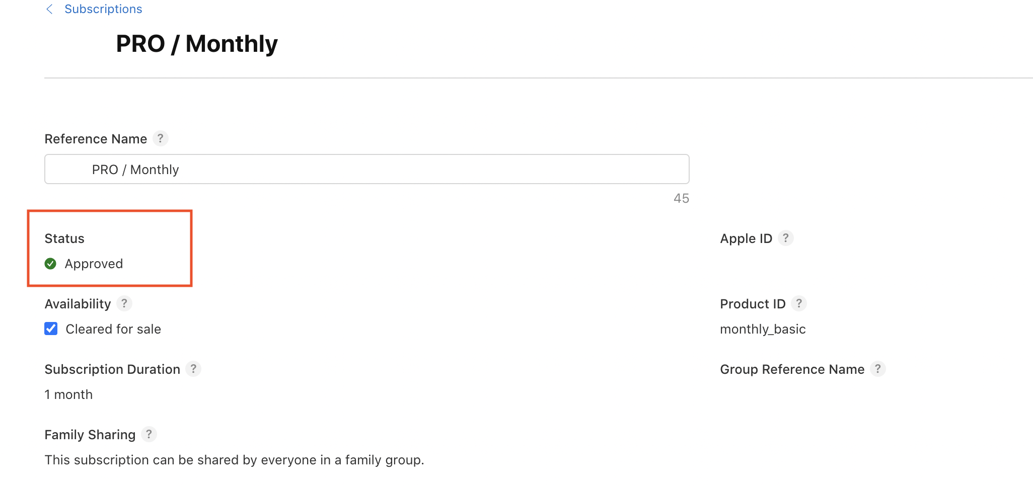Screen dimensions: 1033x487
Task: Open the Family Sharing help icon
Action: [149, 434]
